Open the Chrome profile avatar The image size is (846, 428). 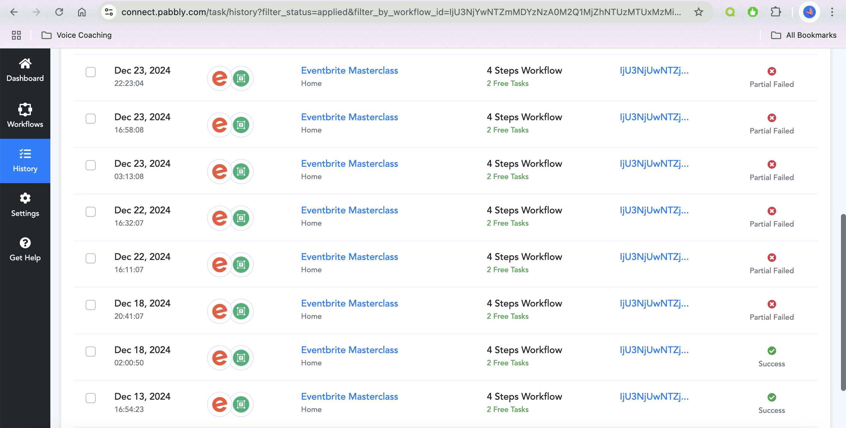[x=809, y=12]
